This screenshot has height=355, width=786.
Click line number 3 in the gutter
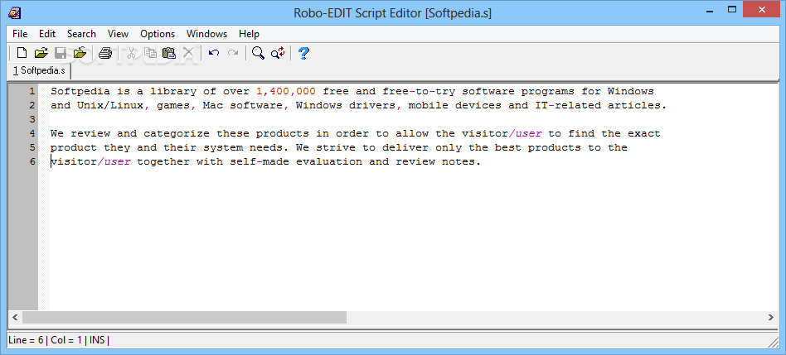pyautogui.click(x=32, y=119)
